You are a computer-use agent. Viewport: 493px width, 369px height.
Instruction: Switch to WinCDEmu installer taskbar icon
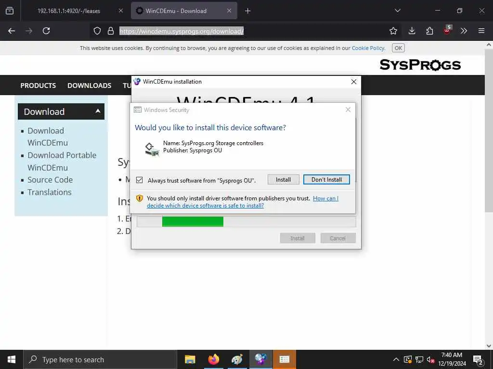click(260, 359)
